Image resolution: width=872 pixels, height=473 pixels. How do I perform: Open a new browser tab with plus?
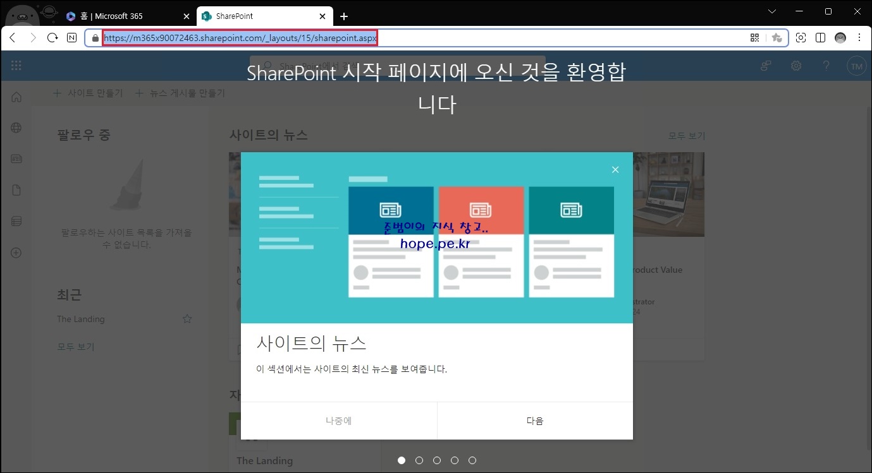click(343, 16)
